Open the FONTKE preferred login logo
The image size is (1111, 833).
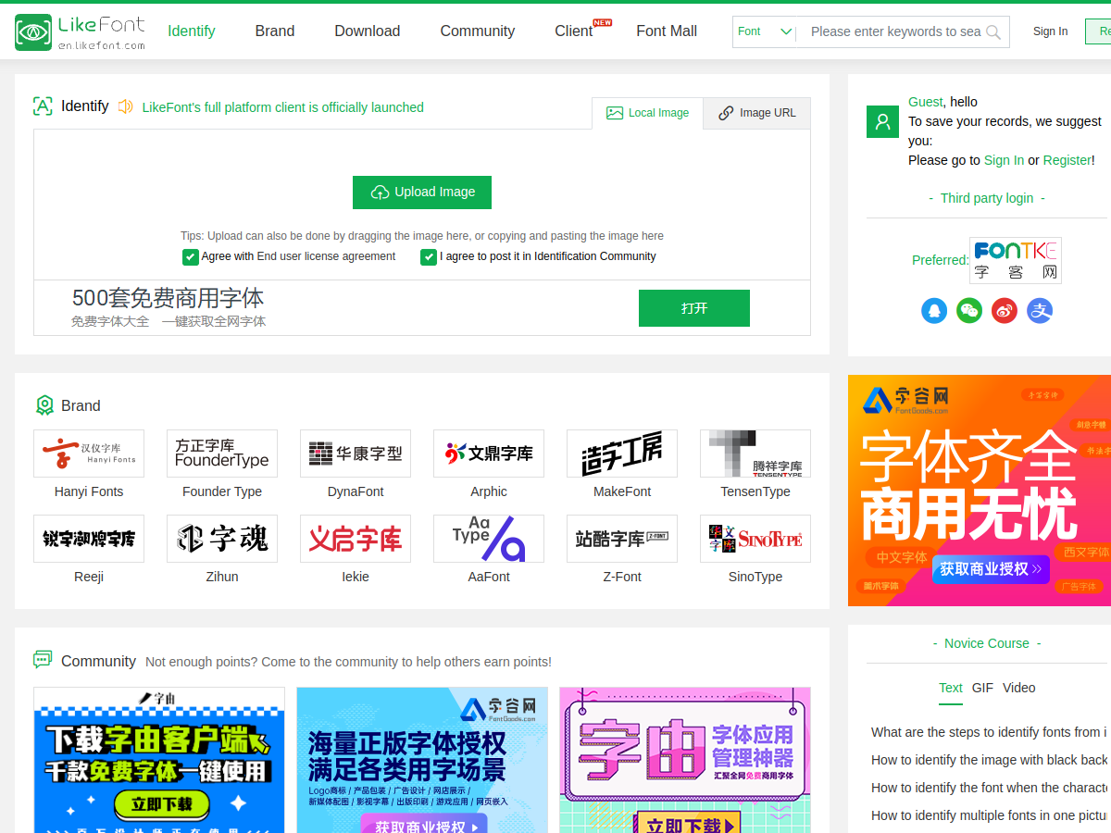point(1016,260)
